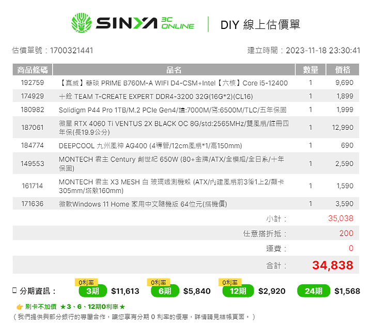Click the discount value 200
Viewport: 372px width, 332px height.
pyautogui.click(x=346, y=233)
